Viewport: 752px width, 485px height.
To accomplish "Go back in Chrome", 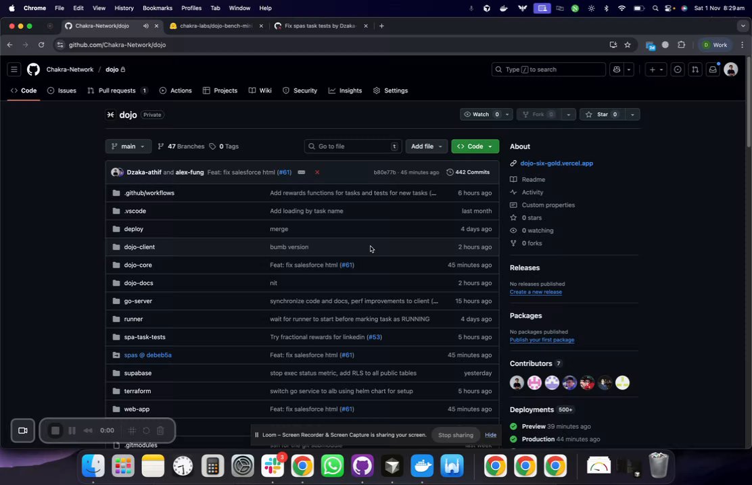I will (x=9, y=45).
